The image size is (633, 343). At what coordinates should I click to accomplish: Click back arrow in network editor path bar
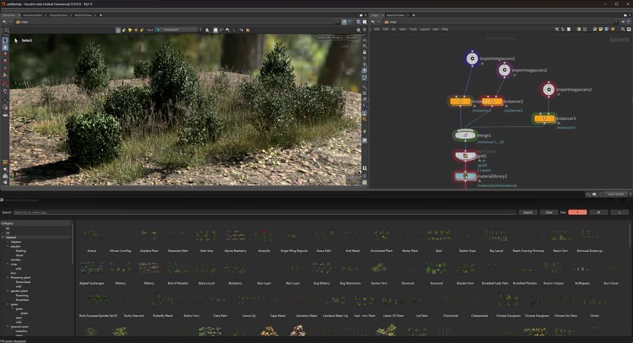(372, 22)
